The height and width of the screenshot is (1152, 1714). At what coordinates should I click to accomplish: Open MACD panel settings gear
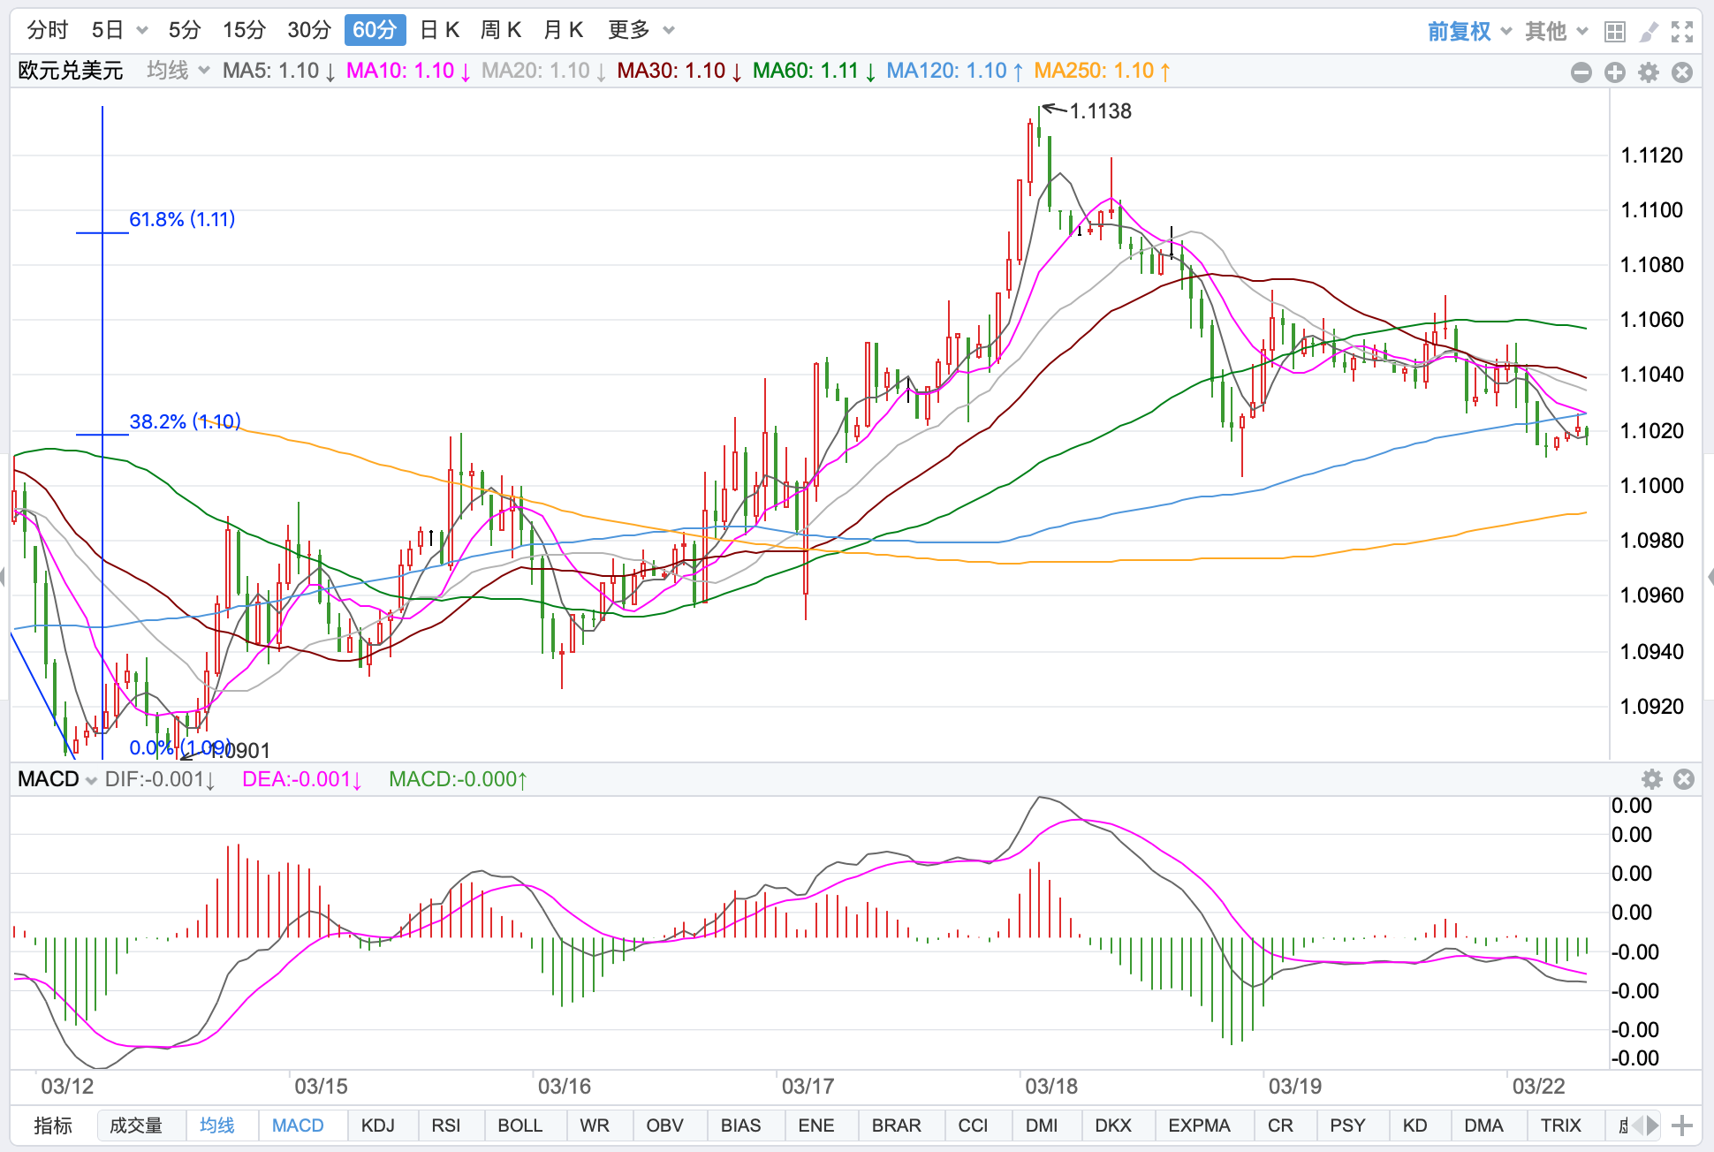pos(1651,779)
